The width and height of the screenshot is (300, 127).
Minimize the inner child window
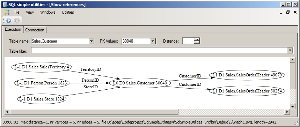point(281,13)
